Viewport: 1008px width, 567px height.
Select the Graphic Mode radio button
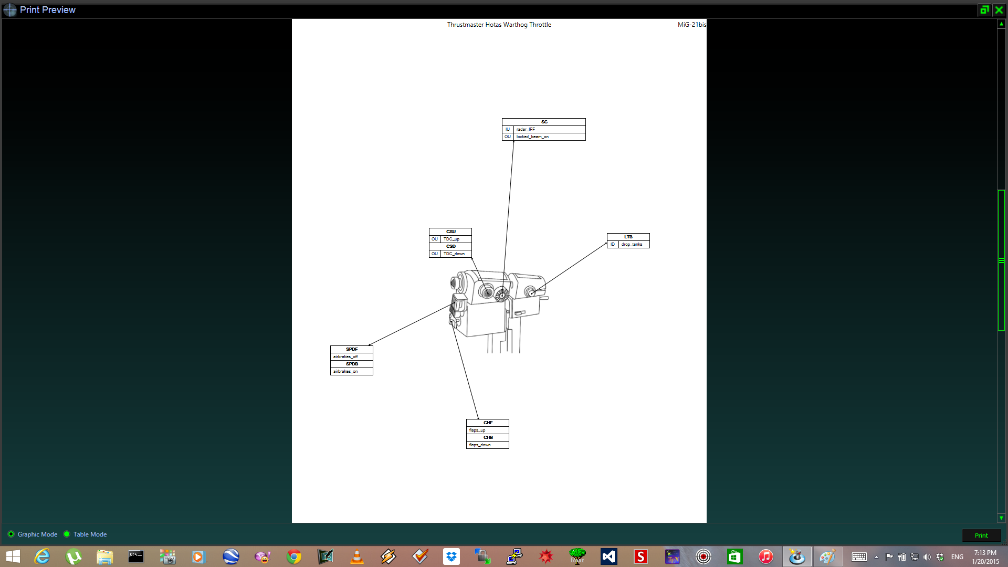tap(11, 534)
